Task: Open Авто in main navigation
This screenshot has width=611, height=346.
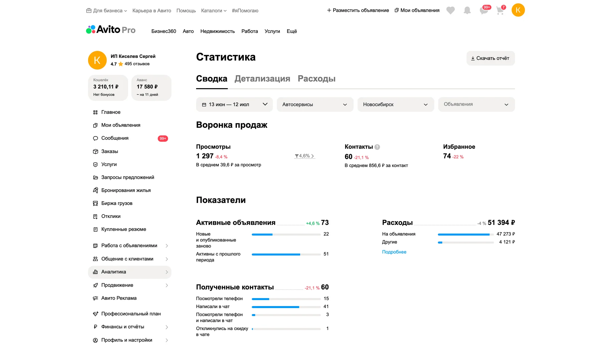Action: (x=188, y=31)
